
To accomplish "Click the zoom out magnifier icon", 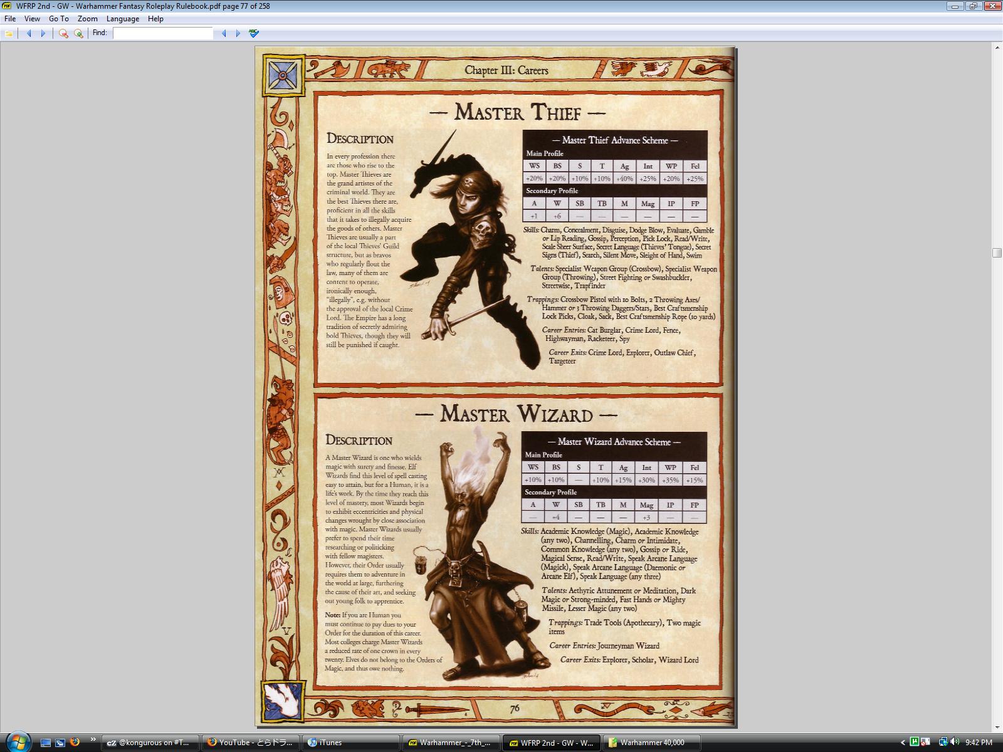I will click(x=63, y=33).
